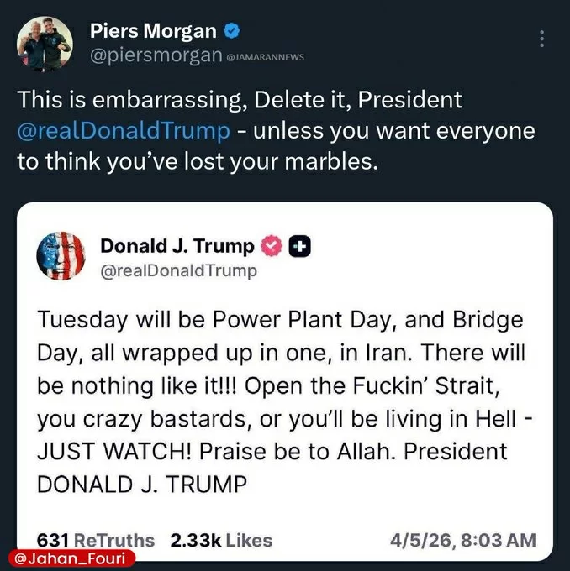Open the three-dot more options menu

point(542,39)
